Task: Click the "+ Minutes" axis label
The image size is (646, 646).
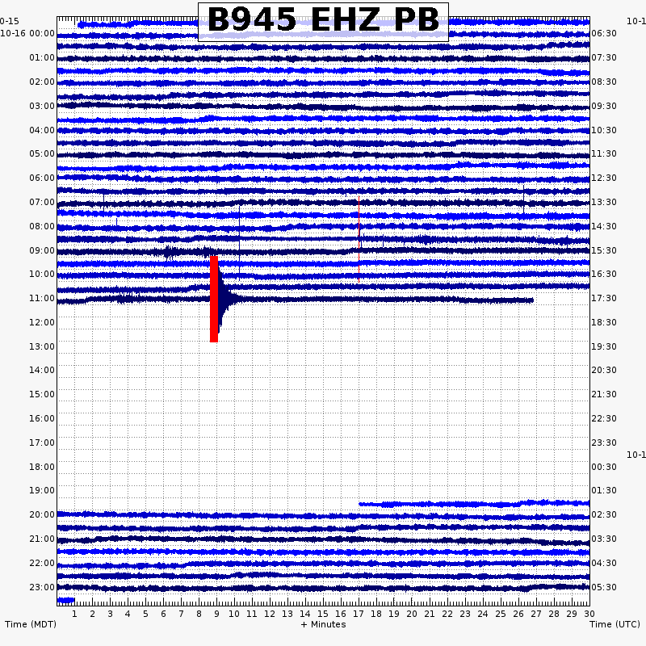Action: click(x=324, y=624)
